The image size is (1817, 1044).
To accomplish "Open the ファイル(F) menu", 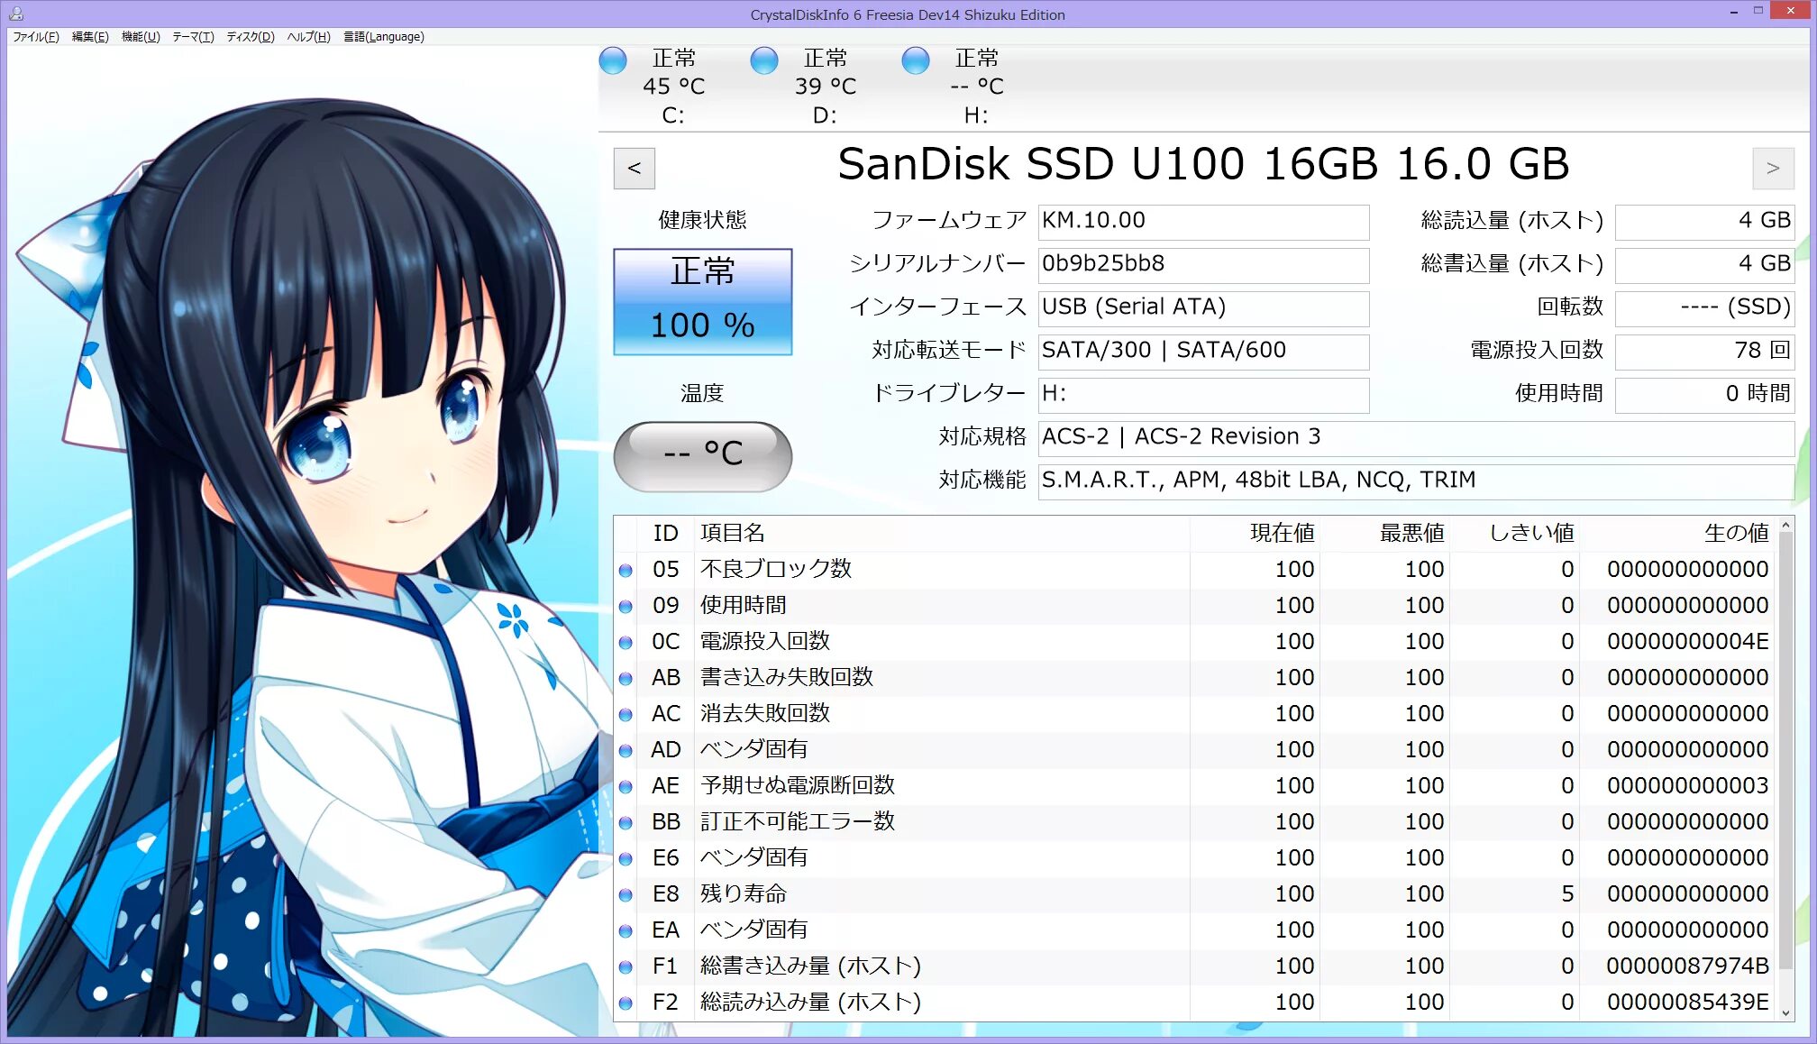I will coord(36,37).
